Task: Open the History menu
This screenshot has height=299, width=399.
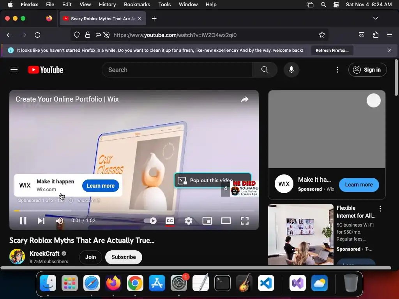Action: 107,4
